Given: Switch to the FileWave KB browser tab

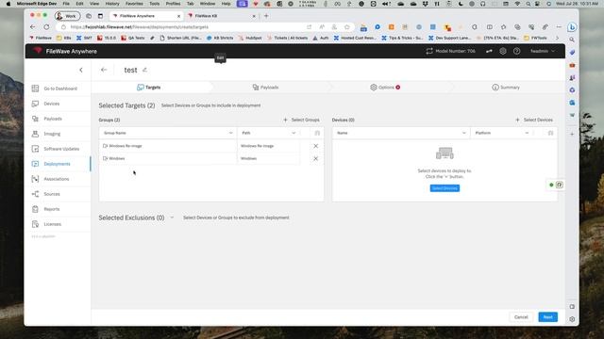Looking at the screenshot, I should click(222, 16).
